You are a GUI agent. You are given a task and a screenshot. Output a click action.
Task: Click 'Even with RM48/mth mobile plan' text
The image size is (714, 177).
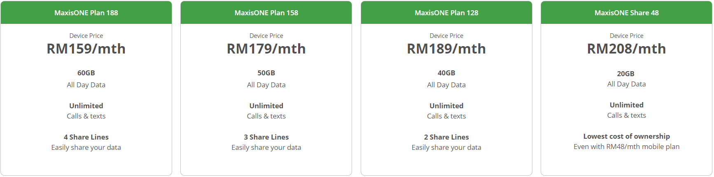tap(626, 147)
